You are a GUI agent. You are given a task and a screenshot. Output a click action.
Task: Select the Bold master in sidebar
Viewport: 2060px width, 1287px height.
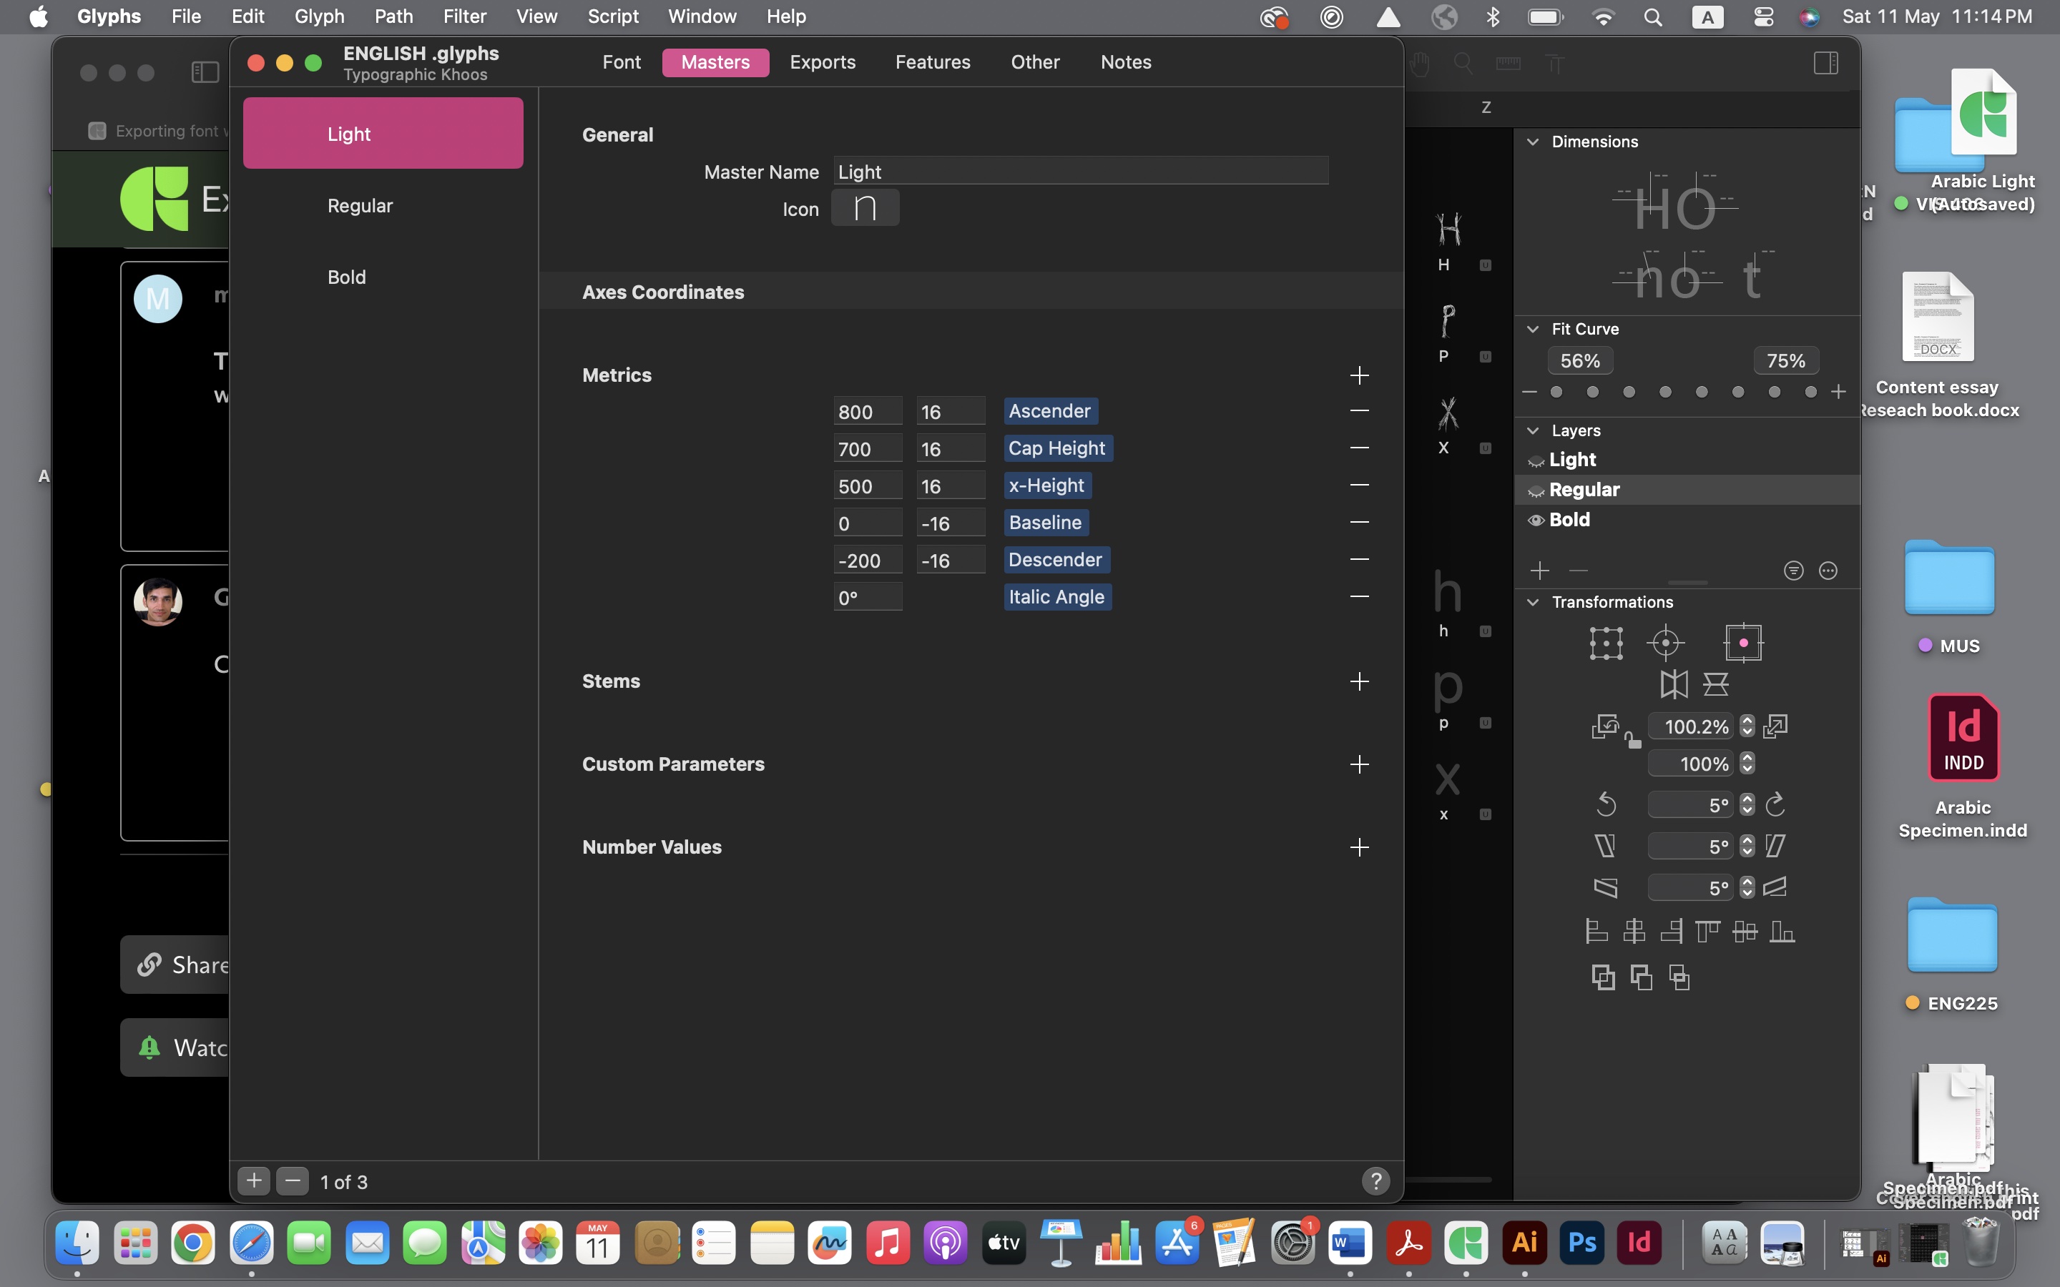coord(346,277)
